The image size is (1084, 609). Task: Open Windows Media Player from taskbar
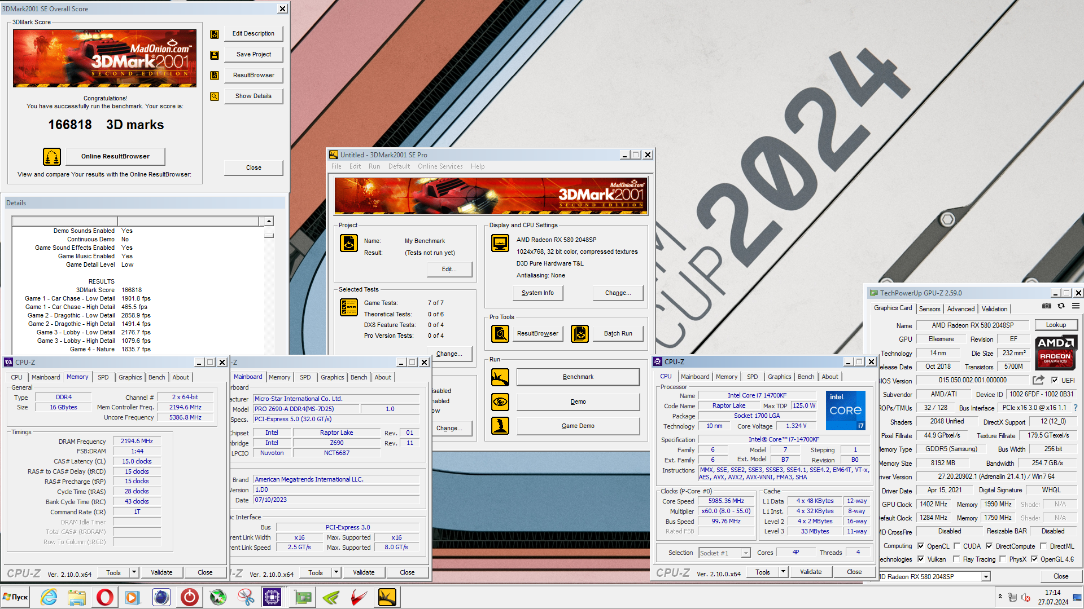pos(133,597)
